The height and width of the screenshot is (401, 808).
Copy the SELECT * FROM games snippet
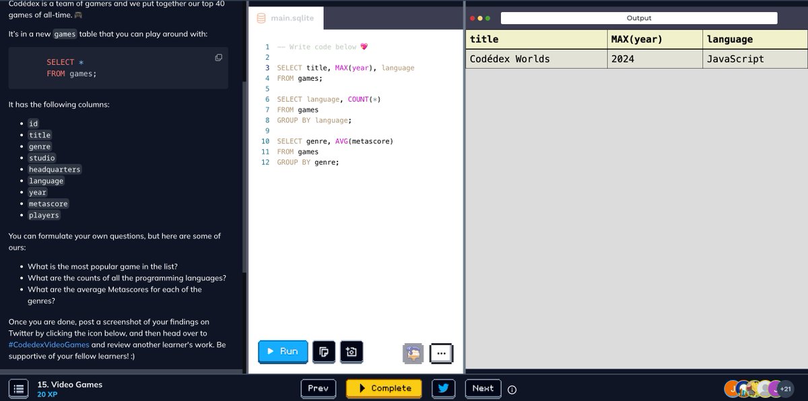pos(218,58)
